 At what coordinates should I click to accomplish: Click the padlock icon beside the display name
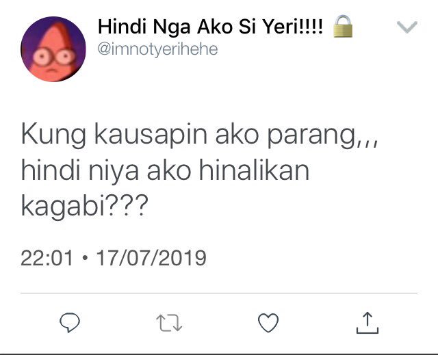343,26
